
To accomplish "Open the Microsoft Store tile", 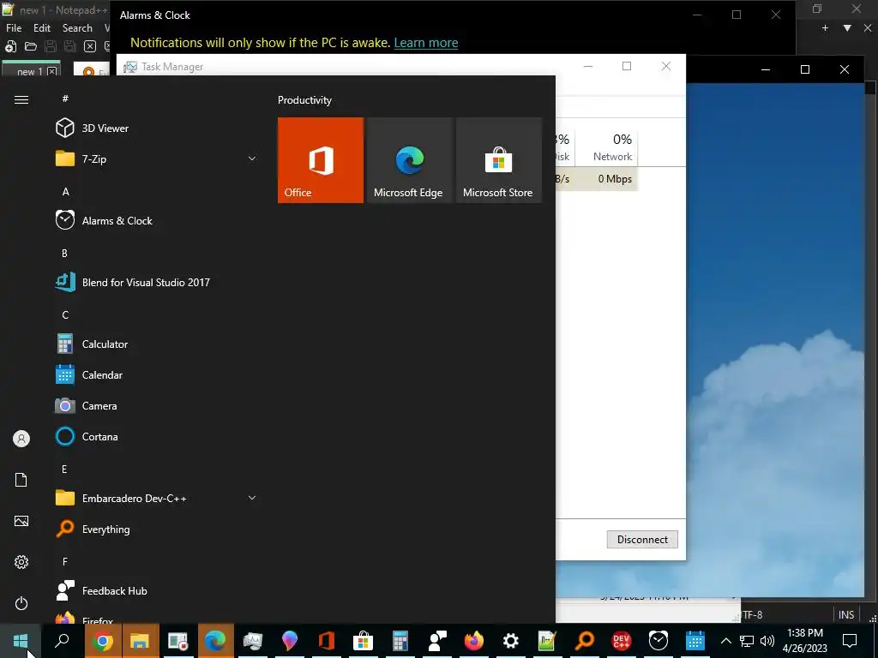I will 499,160.
